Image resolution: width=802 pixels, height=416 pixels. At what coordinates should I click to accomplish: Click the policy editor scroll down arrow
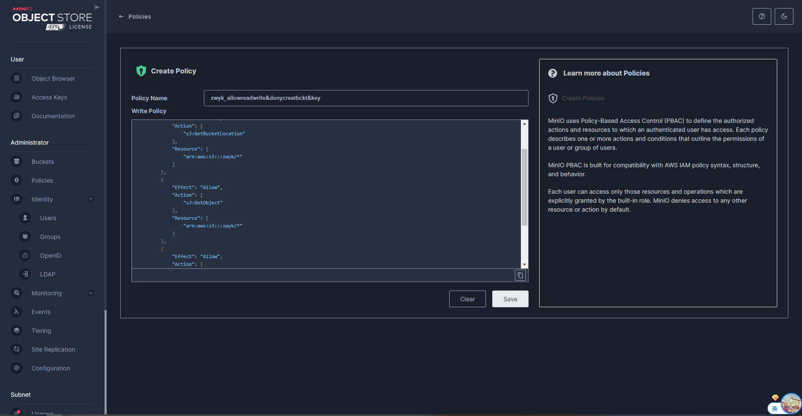coord(524,265)
